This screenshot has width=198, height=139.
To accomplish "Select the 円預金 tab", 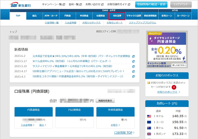I will pyautogui.click(x=68, y=16).
